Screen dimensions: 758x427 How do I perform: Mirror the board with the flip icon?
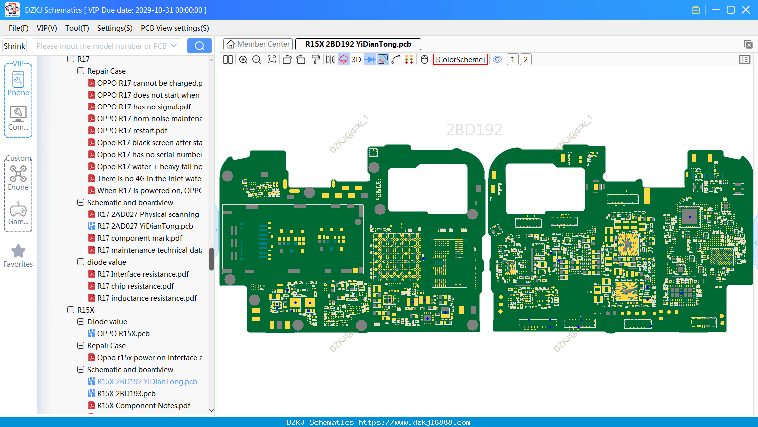(x=331, y=60)
